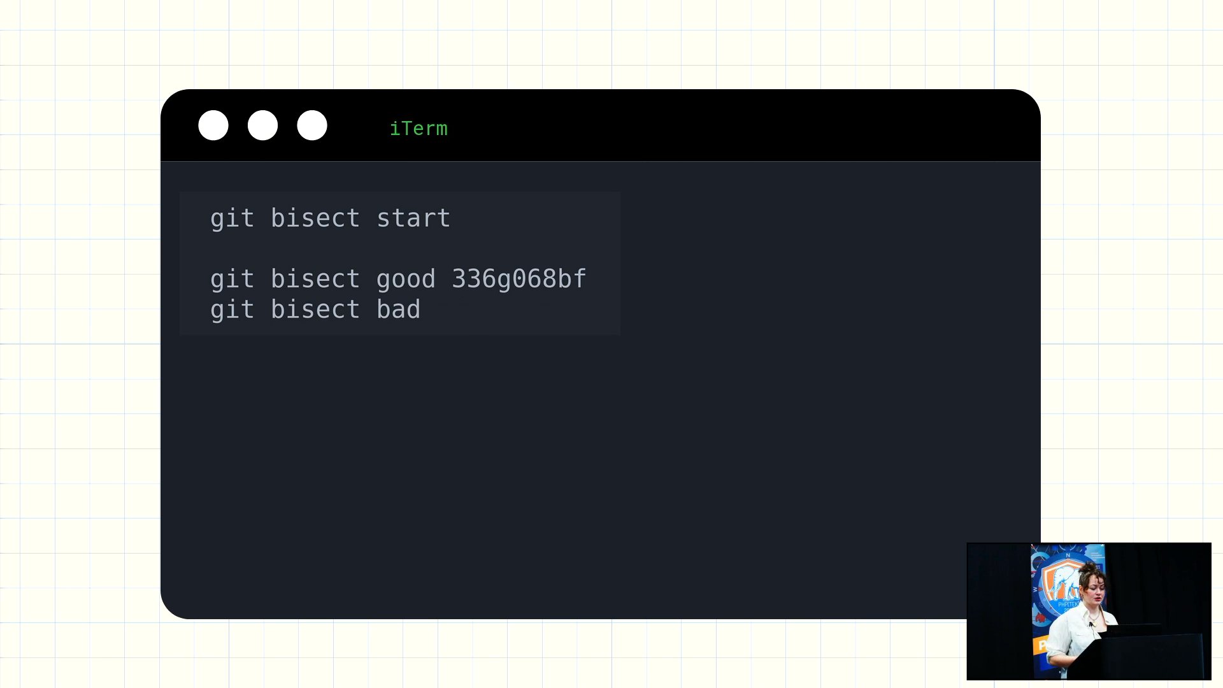Click "bisect" in the bisect start line
This screenshot has height=688, width=1223.
point(315,219)
